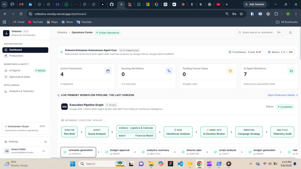The image size is (301, 169).
Task: Open the YouTube bookmark
Action: coord(35,22)
